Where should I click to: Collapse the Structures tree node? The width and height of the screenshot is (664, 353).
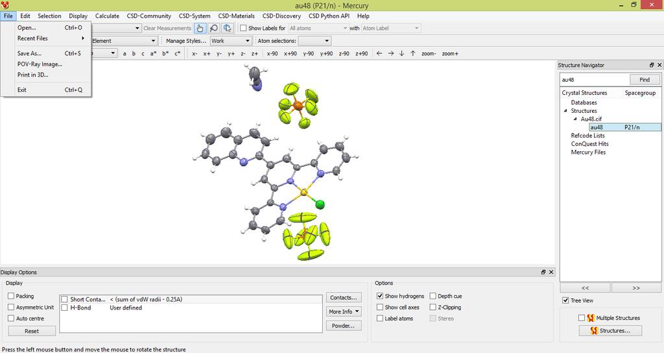point(565,110)
